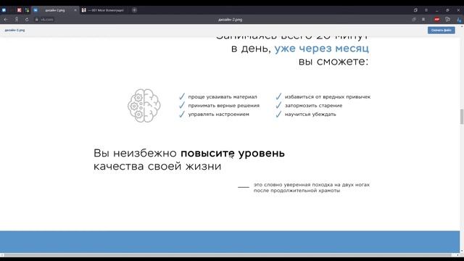
Task: Open the downloads panel
Action: point(459,20)
